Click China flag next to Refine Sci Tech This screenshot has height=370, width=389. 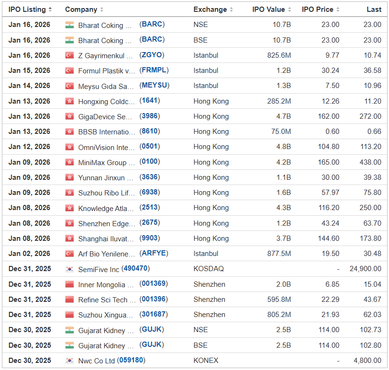click(x=70, y=300)
